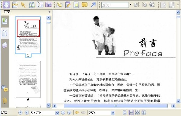Open the attachments paperclip sidebar tab
181x116 pixels.
5,101
